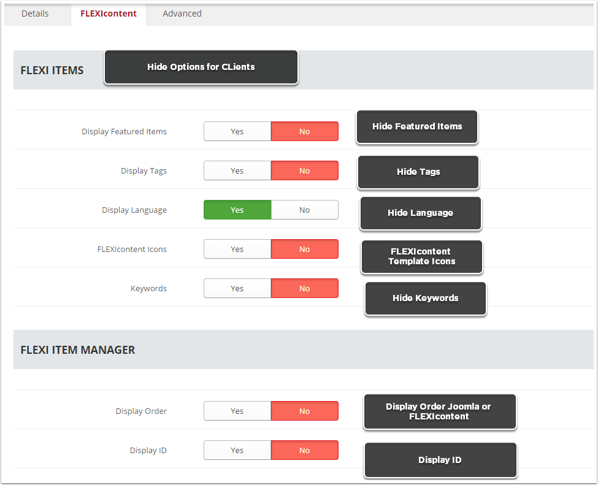Click the Keywords label

coord(149,289)
